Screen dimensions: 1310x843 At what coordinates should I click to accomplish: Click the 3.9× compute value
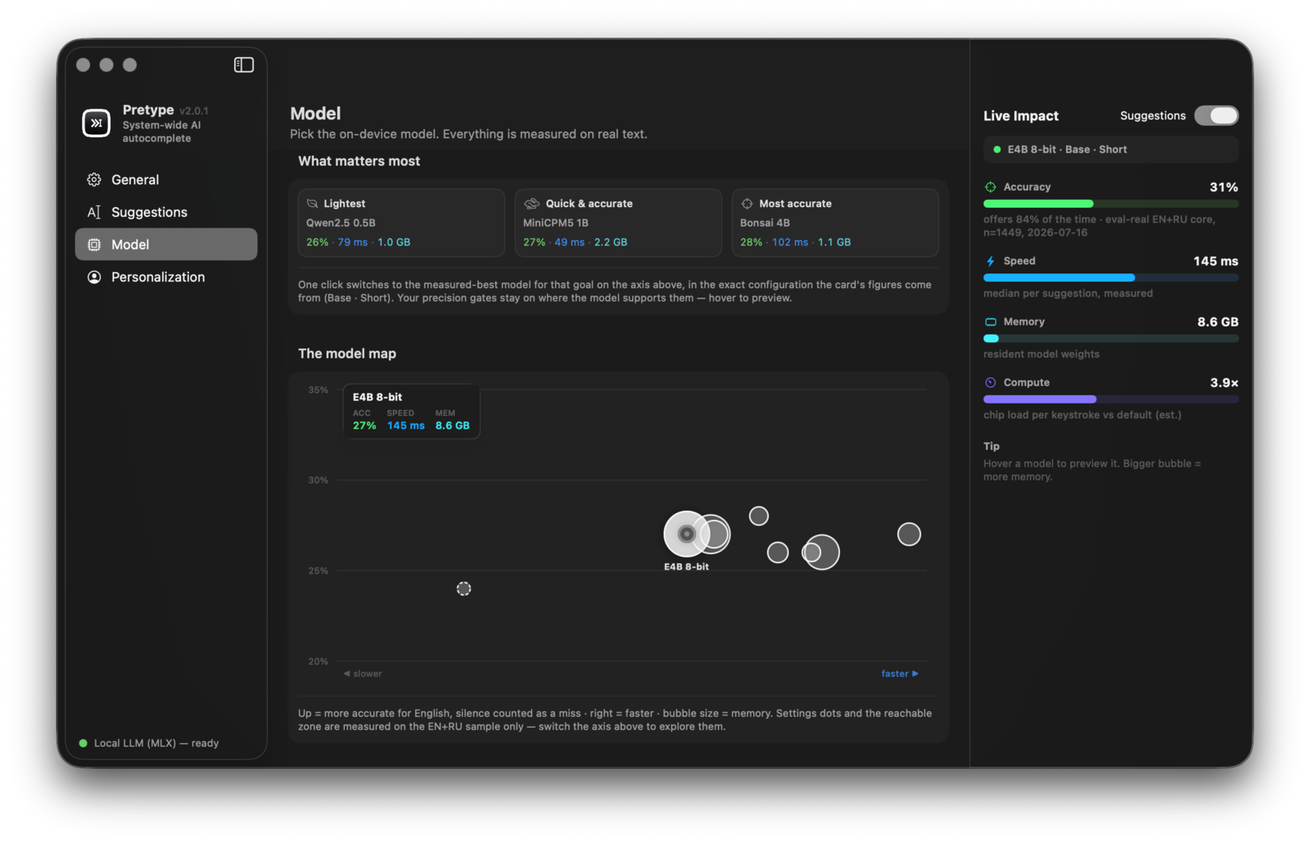1224,382
